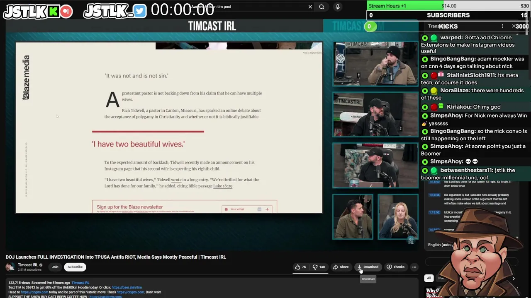Viewport: 531px width, 298px height.
Task: Click the woman guest webcam thumbnail
Action: pyautogui.click(x=398, y=216)
